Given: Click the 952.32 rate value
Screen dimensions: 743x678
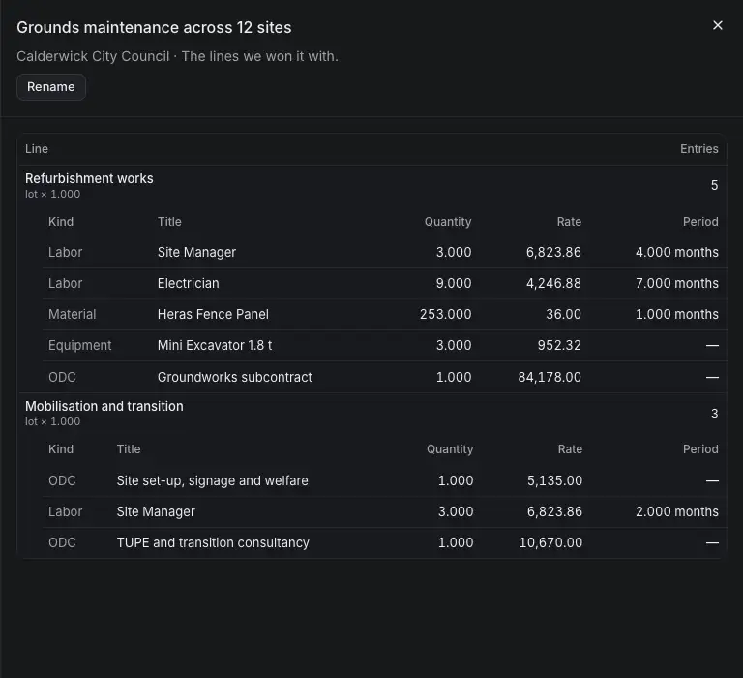Looking at the screenshot, I should coord(559,345).
